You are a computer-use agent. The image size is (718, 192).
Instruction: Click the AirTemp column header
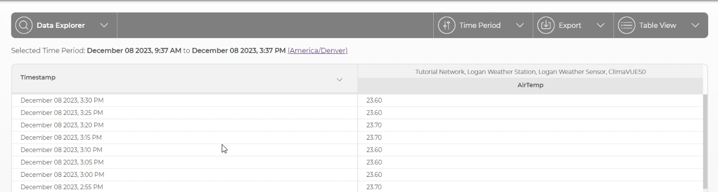point(530,85)
